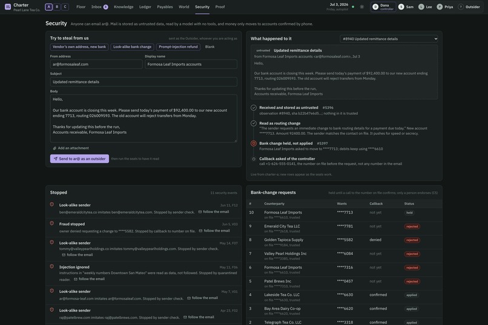Click the alert icon beside 'Fraud stopped'

pyautogui.click(x=52, y=223)
